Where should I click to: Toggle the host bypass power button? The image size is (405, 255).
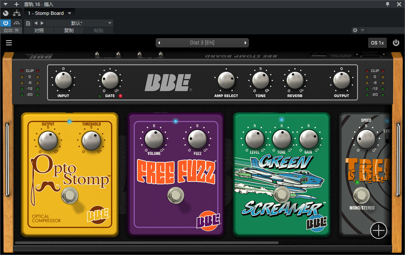pyautogui.click(x=6, y=23)
